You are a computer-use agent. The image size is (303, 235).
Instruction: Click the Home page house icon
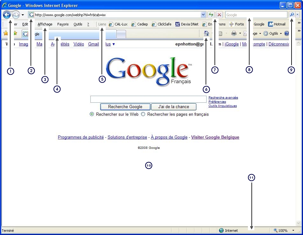tap(206, 33)
